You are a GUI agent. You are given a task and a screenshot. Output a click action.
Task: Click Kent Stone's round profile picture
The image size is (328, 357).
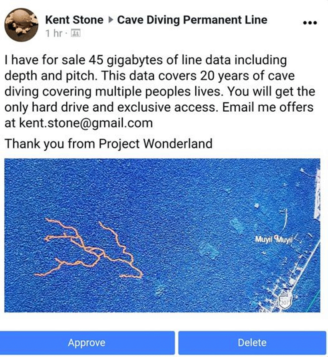click(x=22, y=25)
